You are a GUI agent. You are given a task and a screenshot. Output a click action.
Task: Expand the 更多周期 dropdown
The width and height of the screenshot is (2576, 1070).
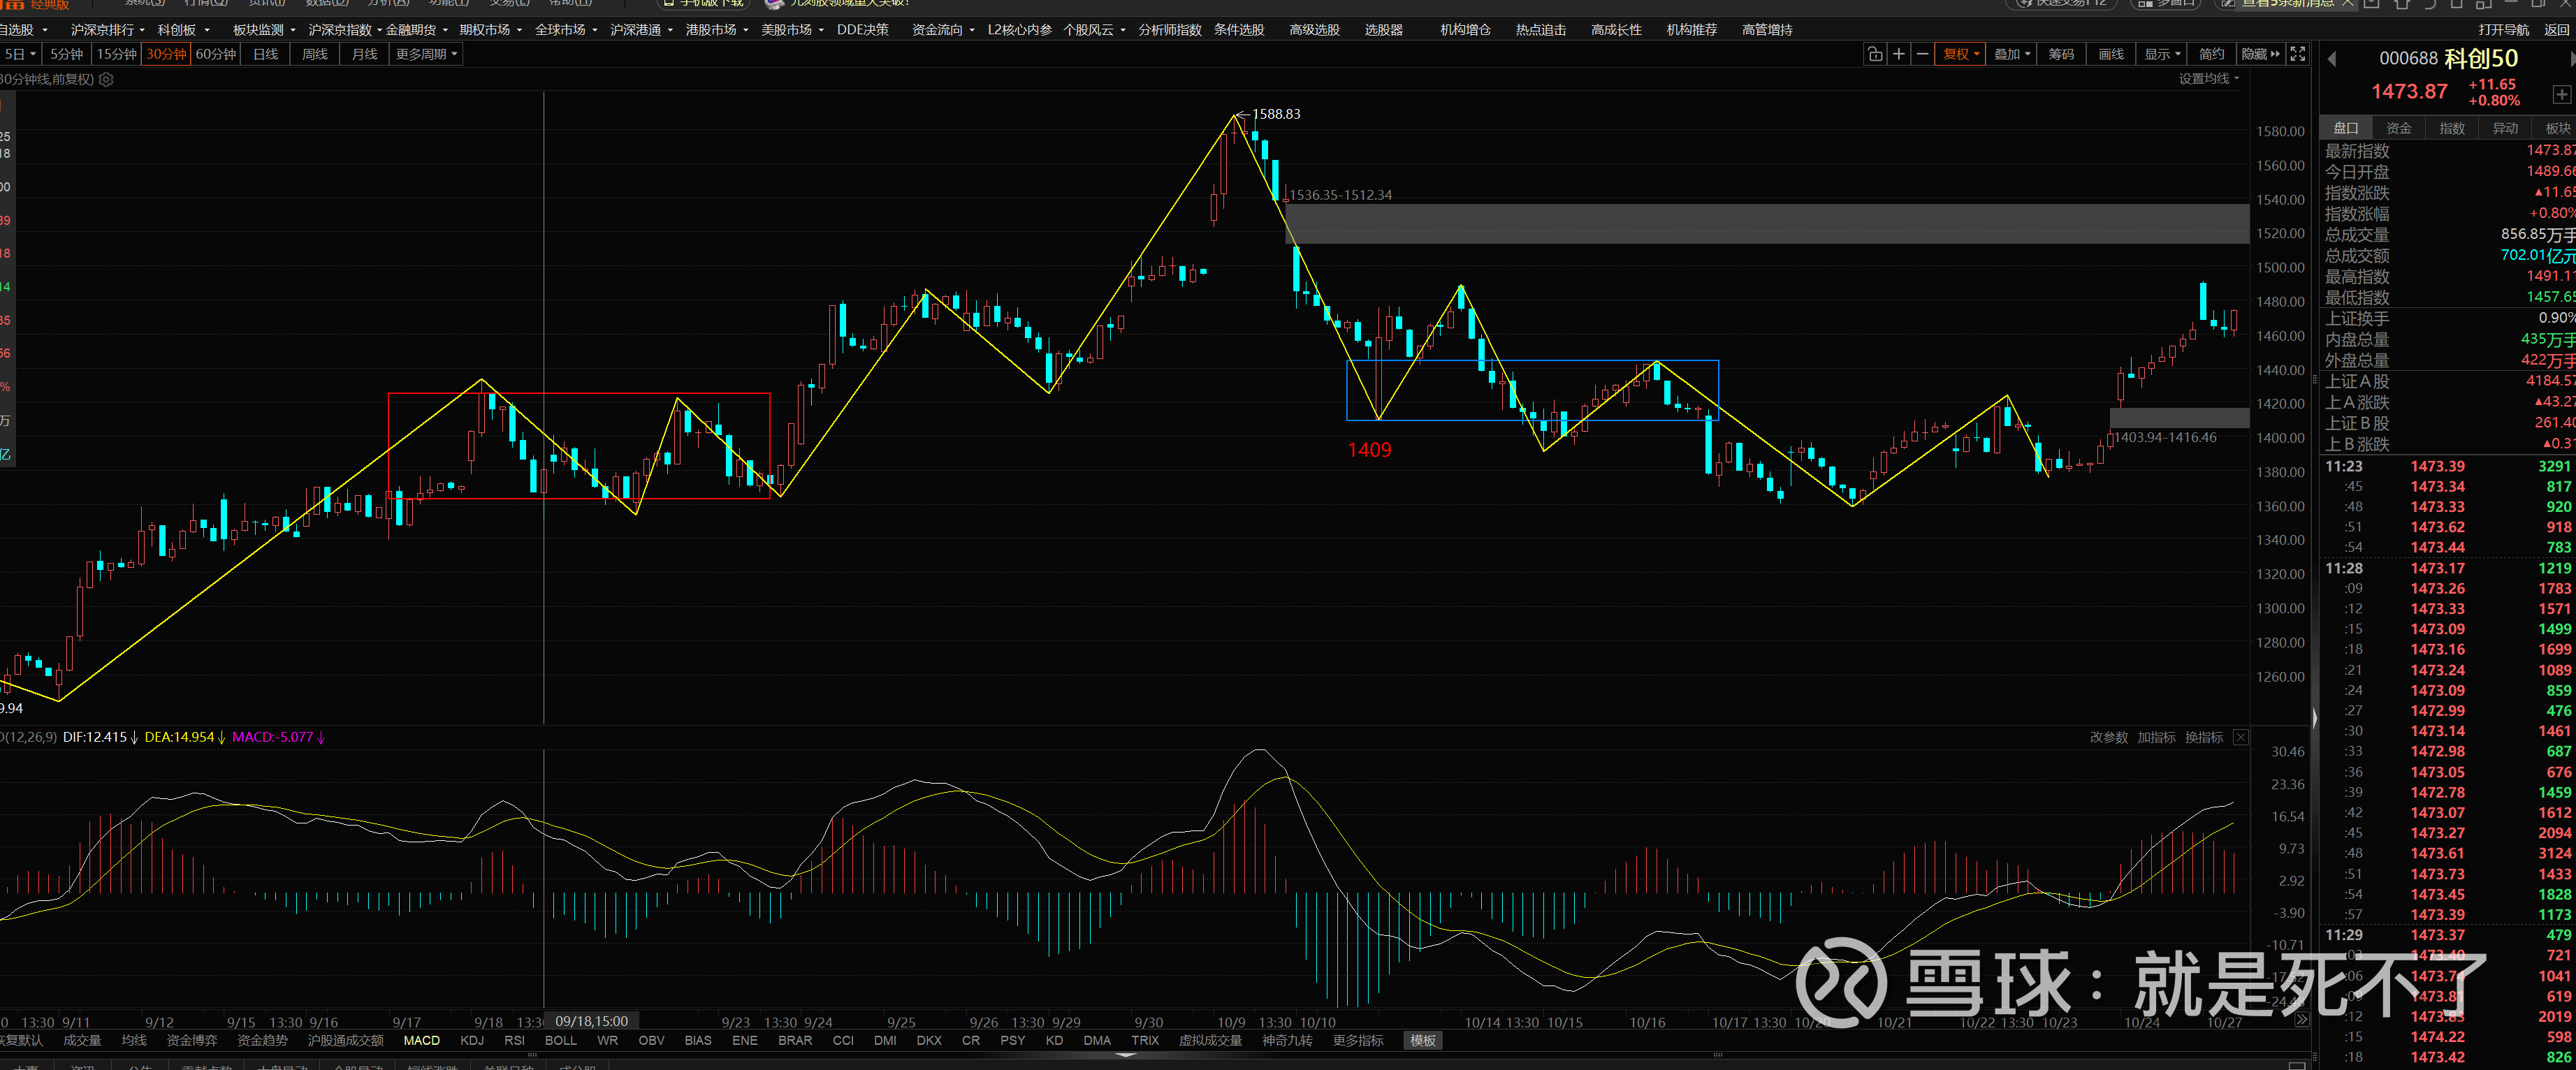click(x=426, y=54)
